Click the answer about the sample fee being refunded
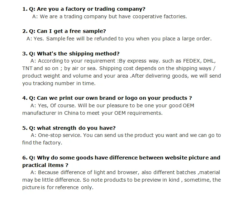Screen dimensions: 243x197 [119, 39]
